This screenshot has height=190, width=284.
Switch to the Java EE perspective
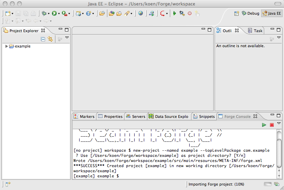pyautogui.click(x=272, y=13)
